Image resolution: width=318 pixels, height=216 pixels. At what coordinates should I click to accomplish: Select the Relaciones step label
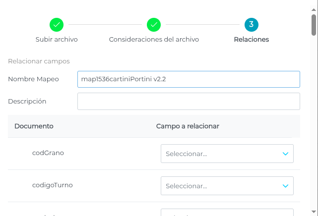point(252,39)
